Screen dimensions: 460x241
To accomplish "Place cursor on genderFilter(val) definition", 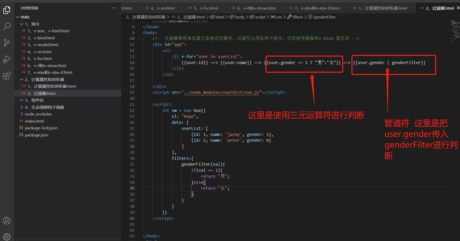I will 203,164.
